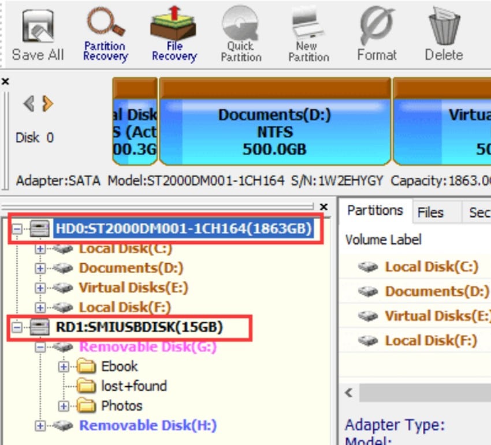Switch to the Partitions tab
This screenshot has height=445, width=491.
pyautogui.click(x=374, y=211)
